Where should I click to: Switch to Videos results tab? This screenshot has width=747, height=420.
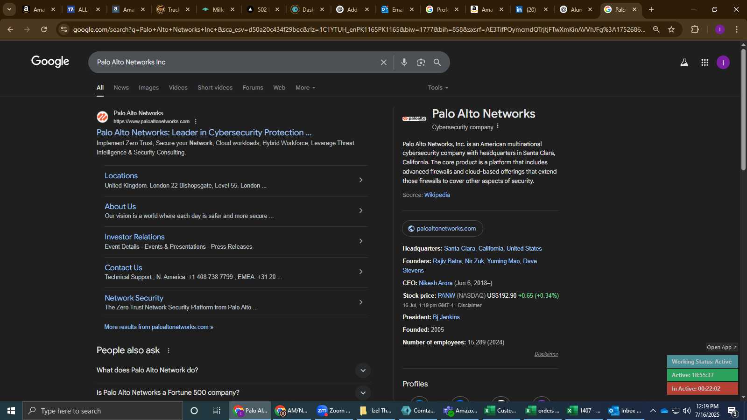(178, 88)
